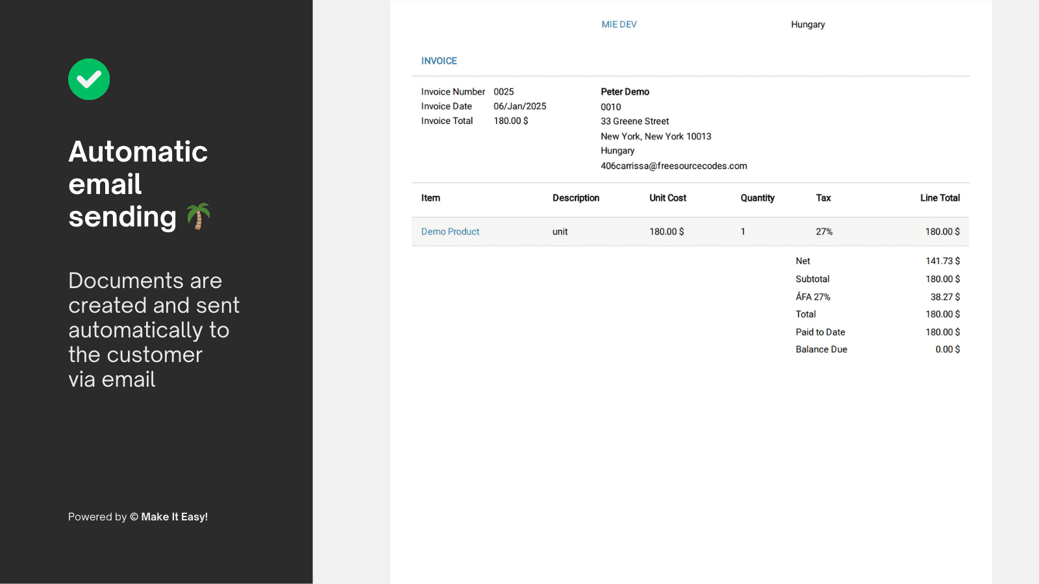Click the Quantity column header
This screenshot has height=584, width=1039.
click(757, 198)
